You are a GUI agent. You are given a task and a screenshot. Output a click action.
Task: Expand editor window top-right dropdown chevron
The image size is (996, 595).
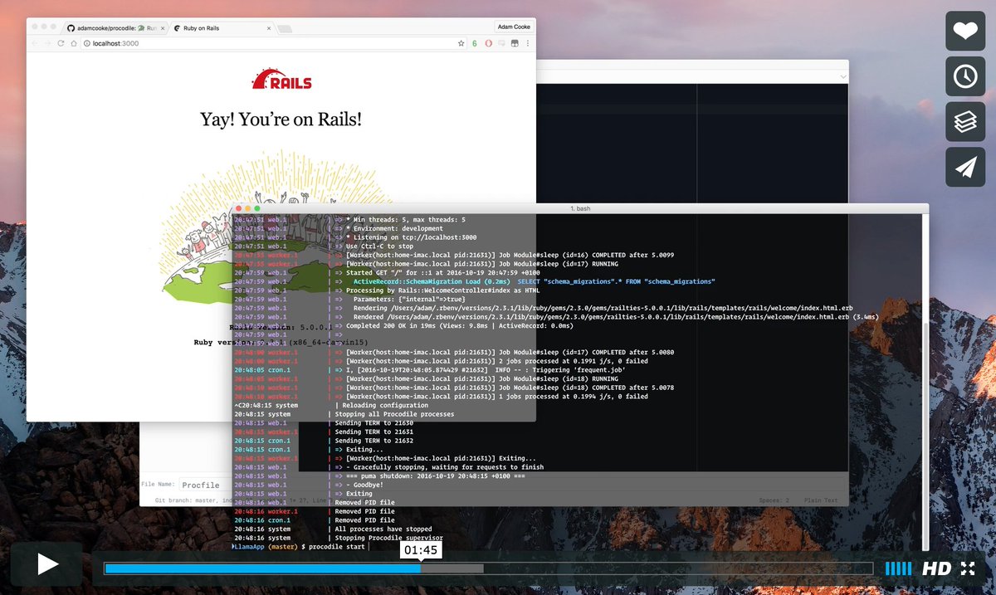click(843, 76)
